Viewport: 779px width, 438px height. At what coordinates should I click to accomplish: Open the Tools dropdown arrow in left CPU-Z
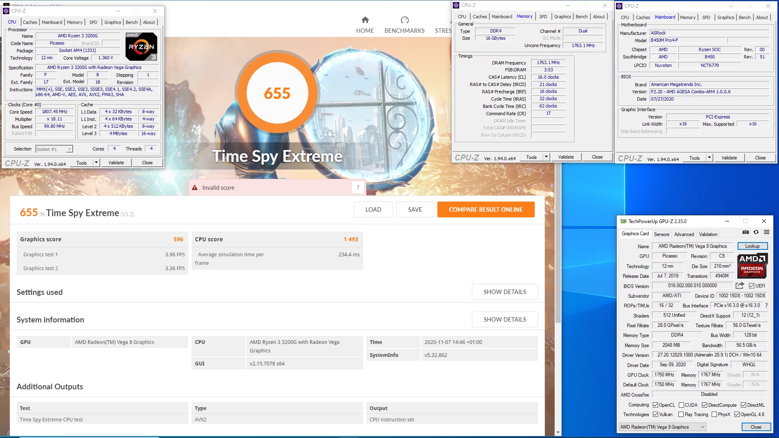point(96,163)
